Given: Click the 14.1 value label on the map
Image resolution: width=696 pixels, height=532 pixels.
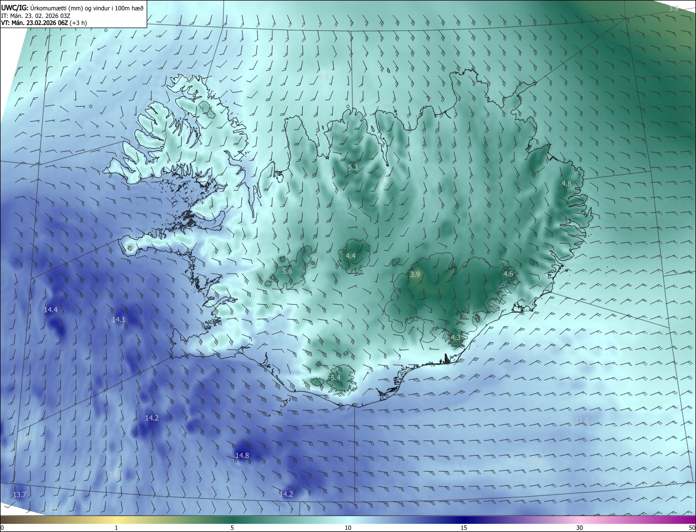Looking at the screenshot, I should coord(119,320).
